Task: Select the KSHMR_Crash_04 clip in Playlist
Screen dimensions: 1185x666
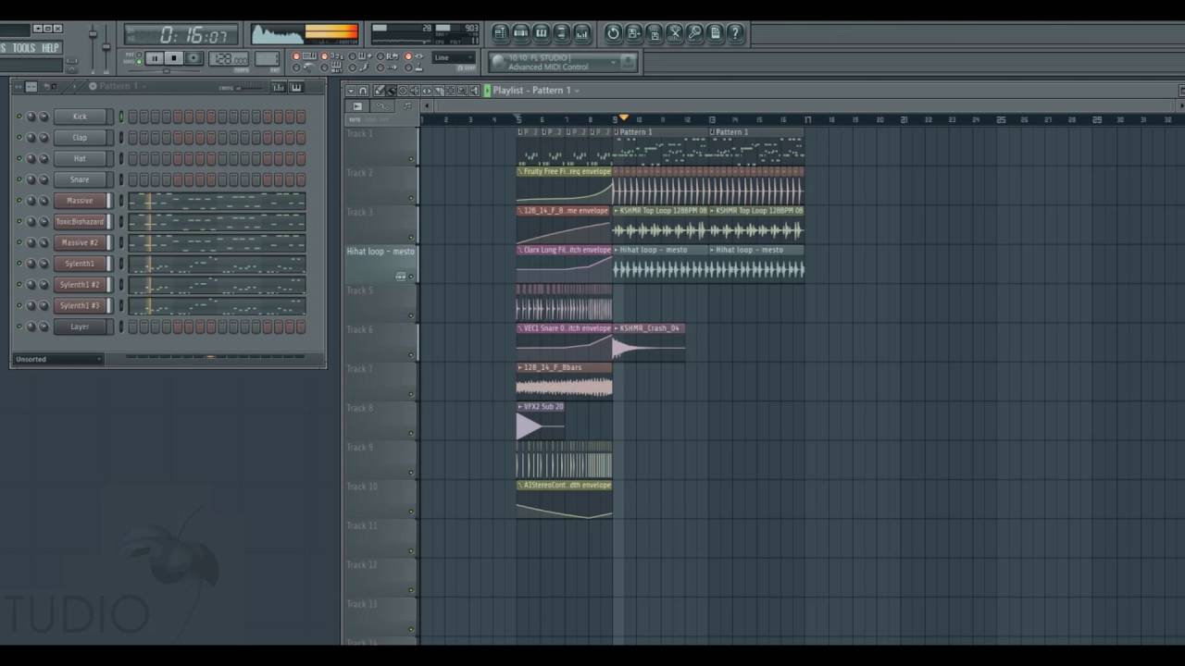Action: (x=649, y=342)
